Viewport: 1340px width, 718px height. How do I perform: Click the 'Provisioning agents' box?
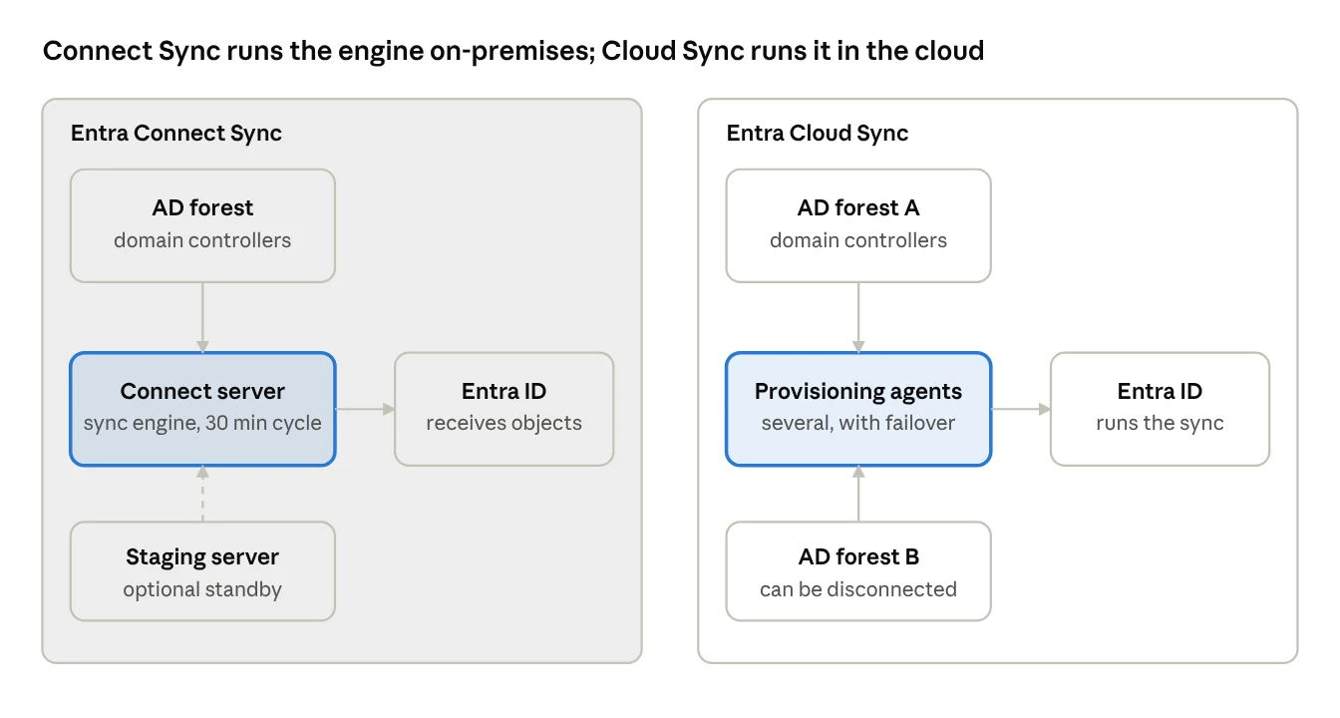click(858, 409)
